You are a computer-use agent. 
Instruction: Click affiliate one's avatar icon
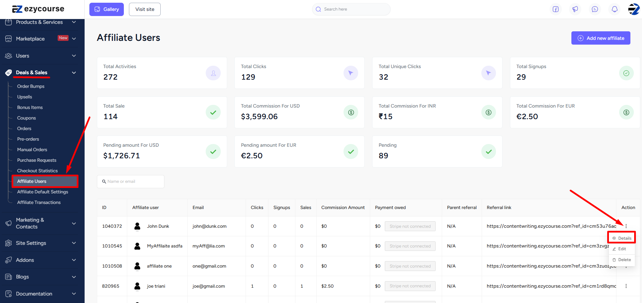click(137, 266)
